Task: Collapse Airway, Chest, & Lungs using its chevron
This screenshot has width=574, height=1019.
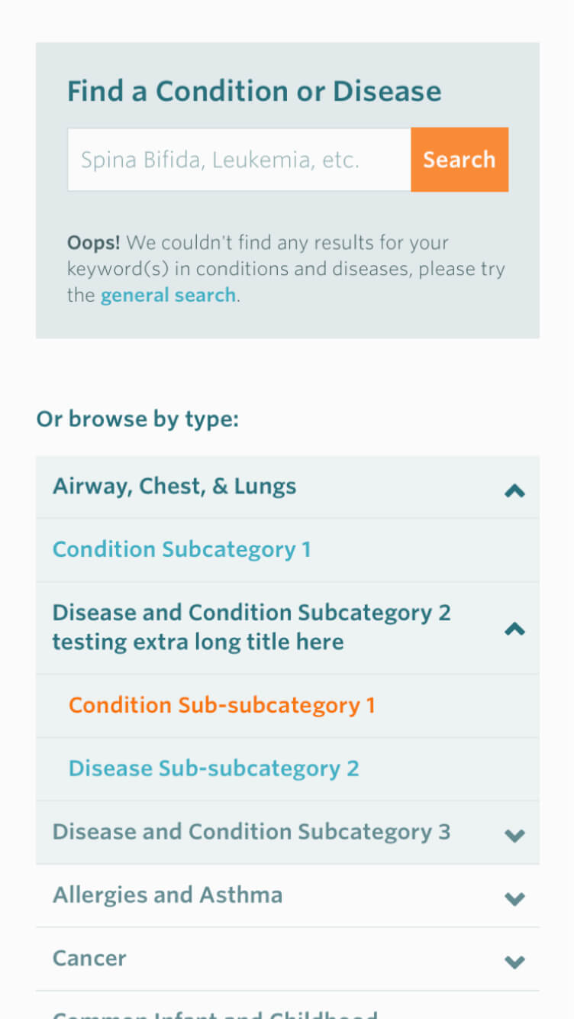Action: (x=515, y=491)
